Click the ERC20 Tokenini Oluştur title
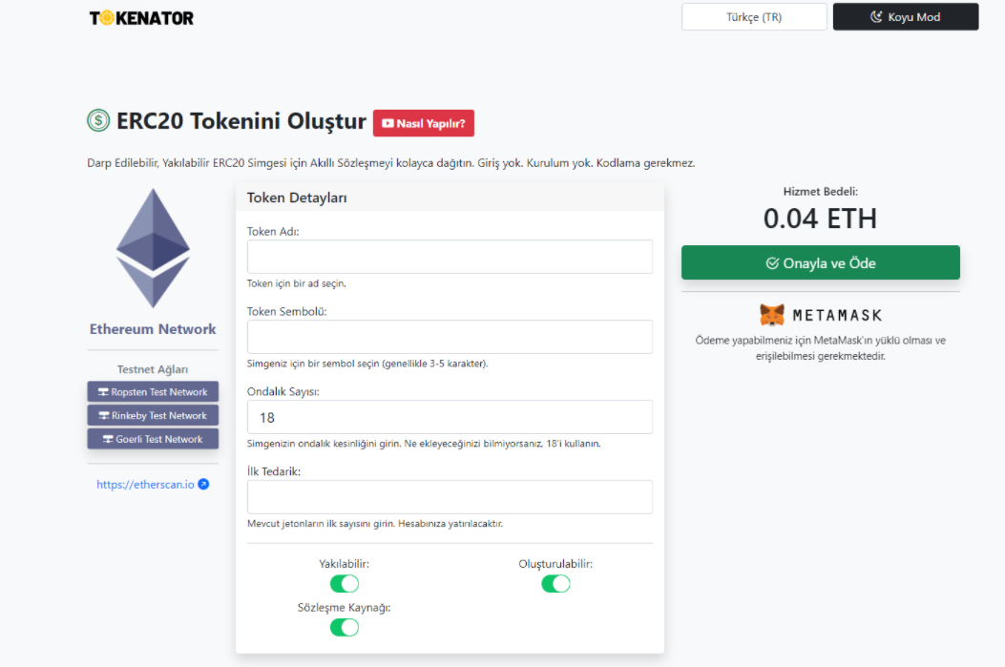Viewport: 1005px width, 667px height. pyautogui.click(x=241, y=121)
